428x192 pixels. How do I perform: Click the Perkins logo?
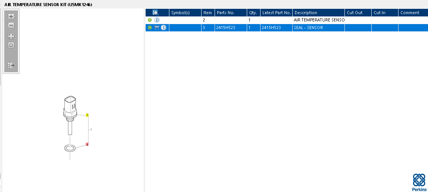419,182
